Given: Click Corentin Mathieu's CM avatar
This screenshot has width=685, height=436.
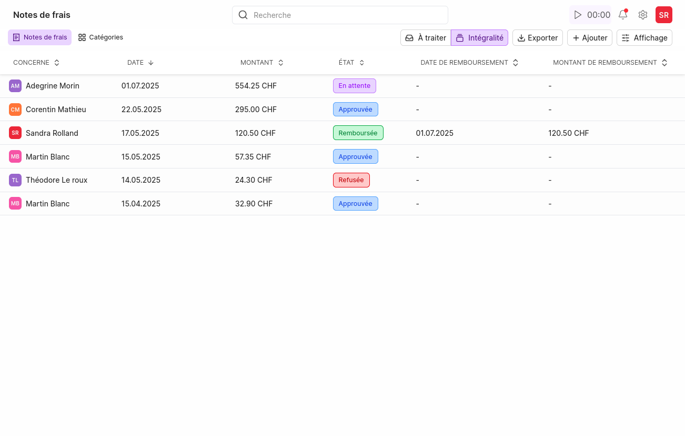Looking at the screenshot, I should coord(15,110).
